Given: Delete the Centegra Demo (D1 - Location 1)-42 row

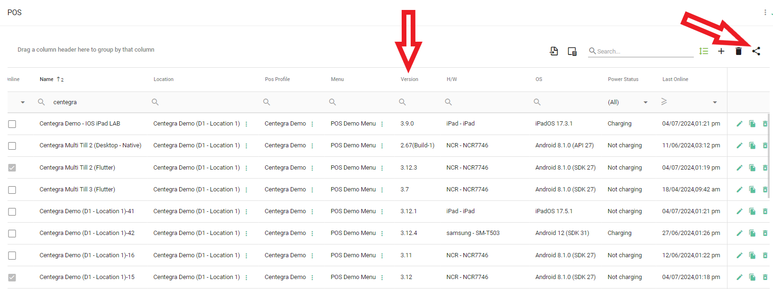Looking at the screenshot, I should pyautogui.click(x=765, y=233).
